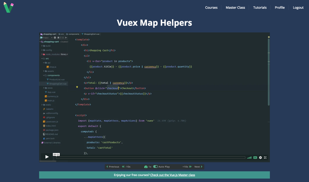309x182 pixels.
Task: Select ProductList.vue in the file tree
Action: point(56,80)
